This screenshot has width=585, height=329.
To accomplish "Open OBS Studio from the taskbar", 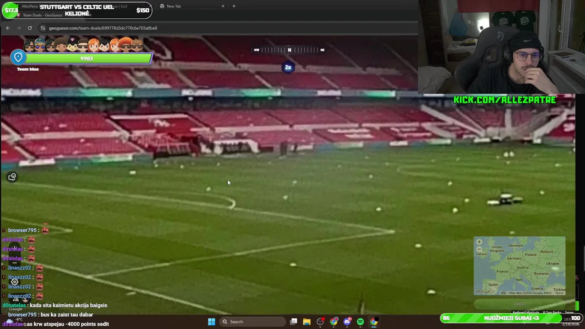I will point(320,322).
